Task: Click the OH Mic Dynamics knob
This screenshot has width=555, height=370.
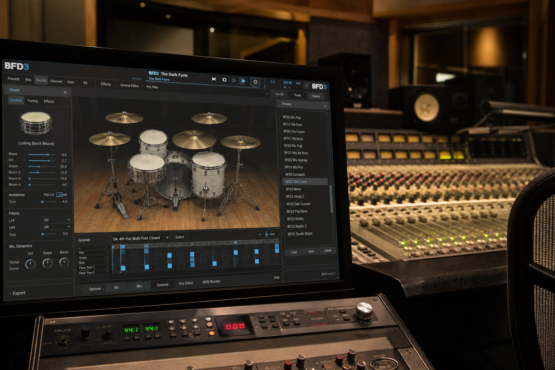Action: point(30,264)
